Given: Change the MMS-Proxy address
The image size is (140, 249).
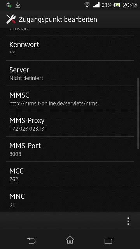Looking at the screenshot, I should 70,124.
